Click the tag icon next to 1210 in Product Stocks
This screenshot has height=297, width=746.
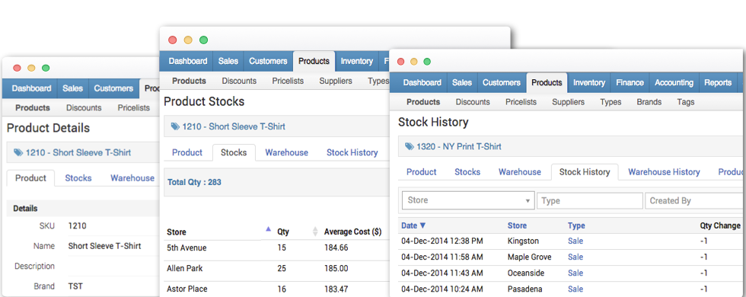click(x=175, y=127)
